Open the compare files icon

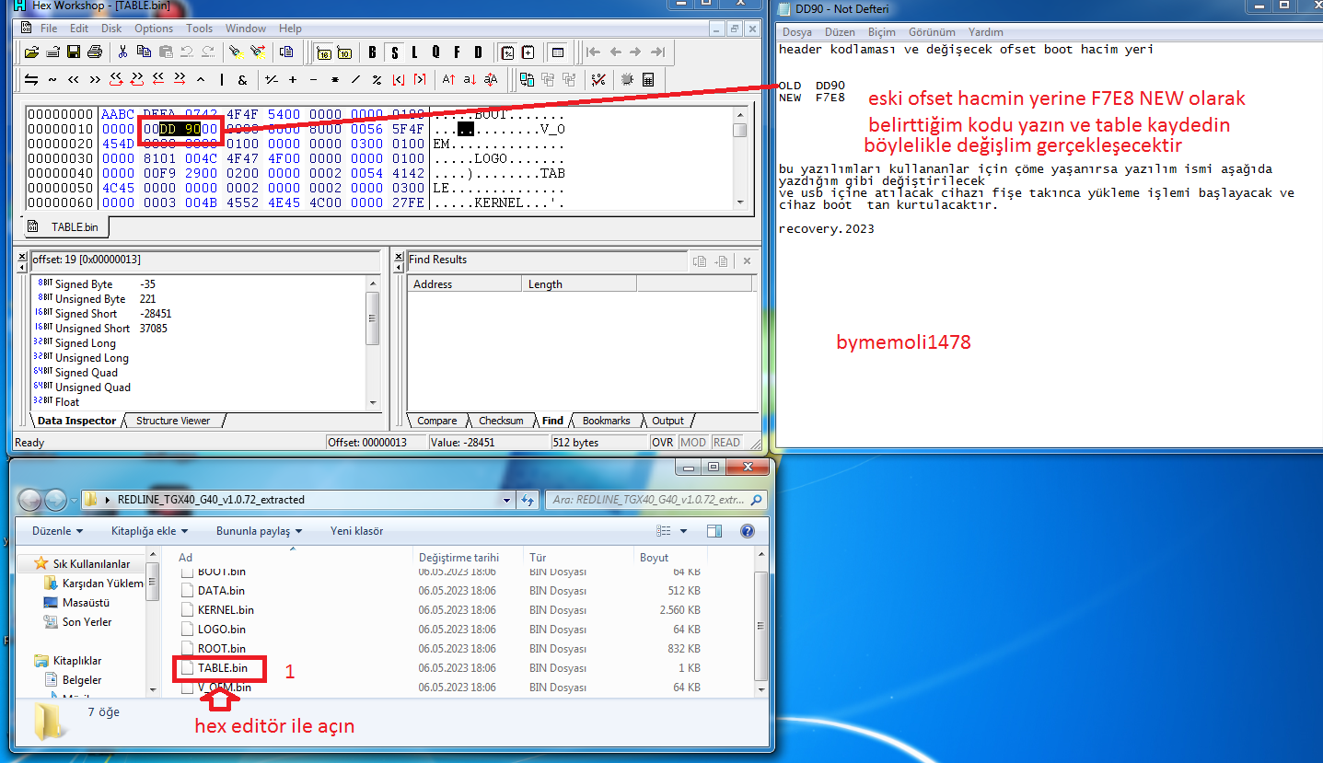[528, 79]
